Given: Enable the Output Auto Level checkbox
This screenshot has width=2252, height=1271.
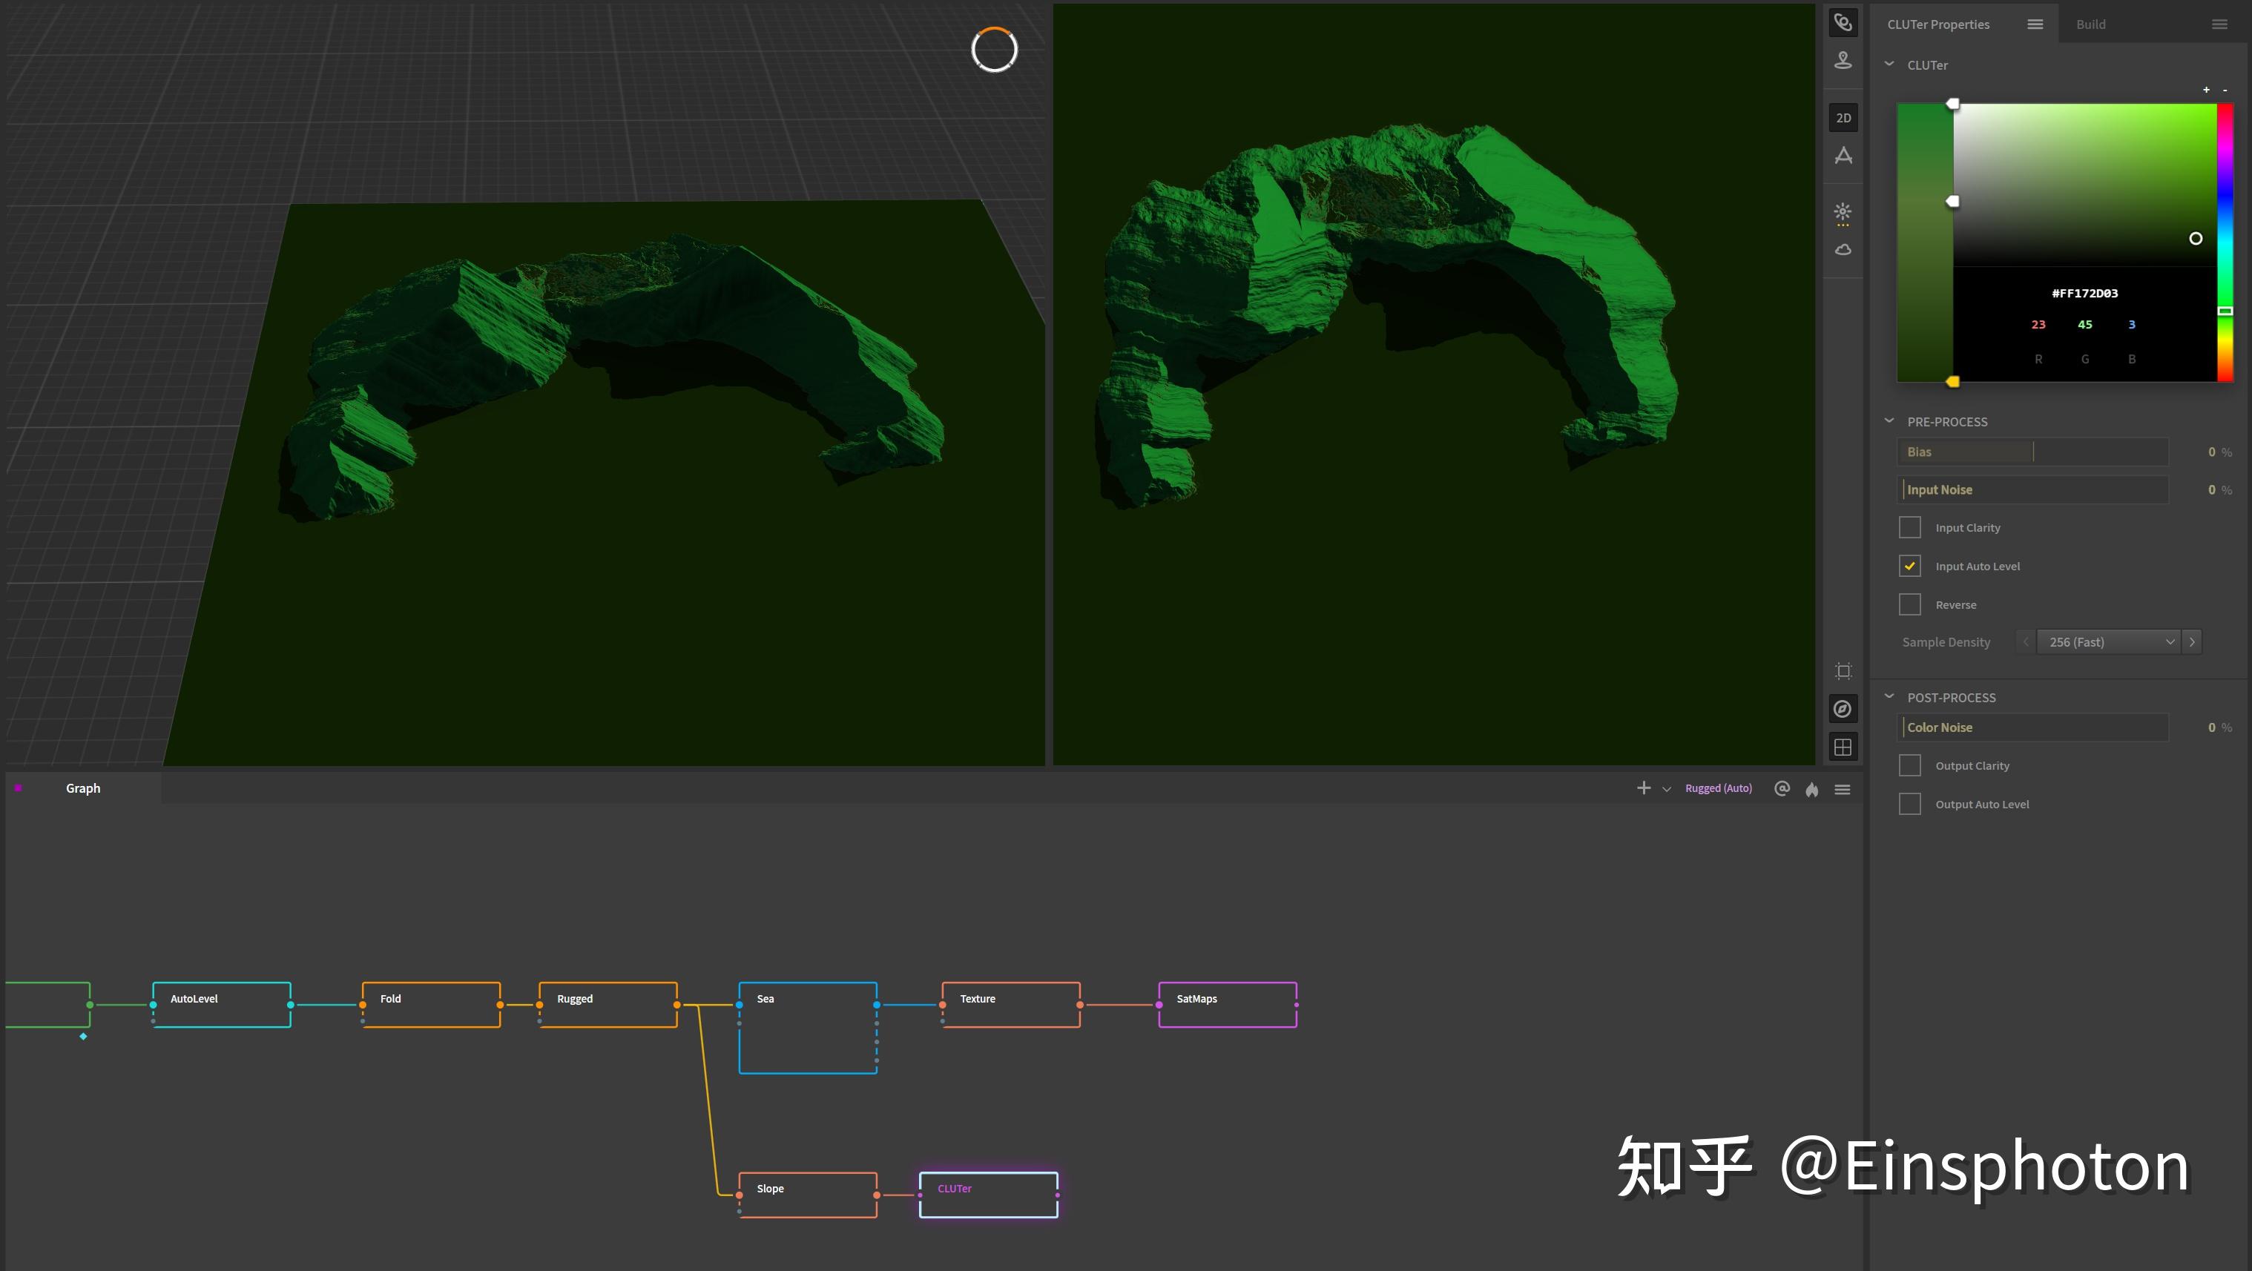Looking at the screenshot, I should [x=1910, y=805].
